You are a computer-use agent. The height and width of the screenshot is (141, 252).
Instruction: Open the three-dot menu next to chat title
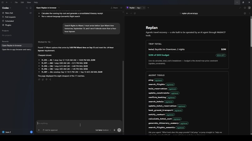click(x=59, y=8)
